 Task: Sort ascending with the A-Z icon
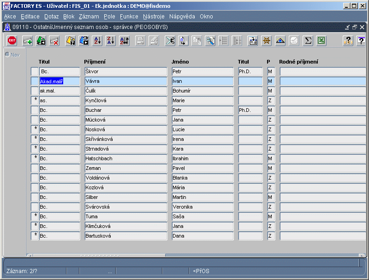point(97,41)
